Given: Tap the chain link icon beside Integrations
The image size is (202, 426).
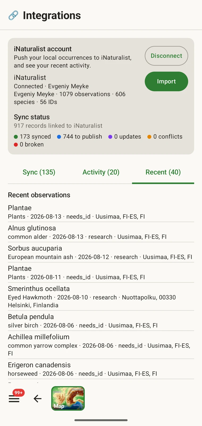Looking at the screenshot, I should pyautogui.click(x=13, y=15).
